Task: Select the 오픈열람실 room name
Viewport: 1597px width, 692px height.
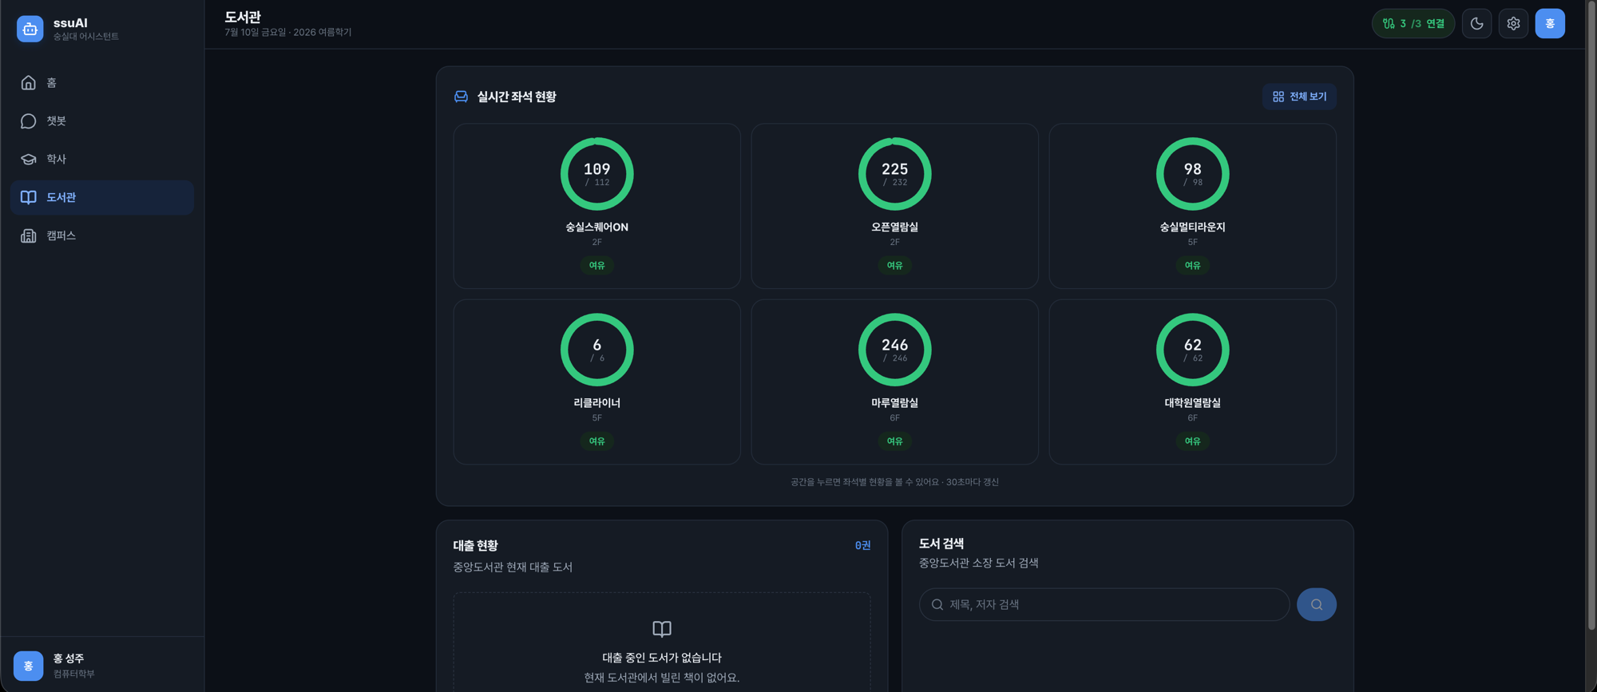Action: (894, 227)
